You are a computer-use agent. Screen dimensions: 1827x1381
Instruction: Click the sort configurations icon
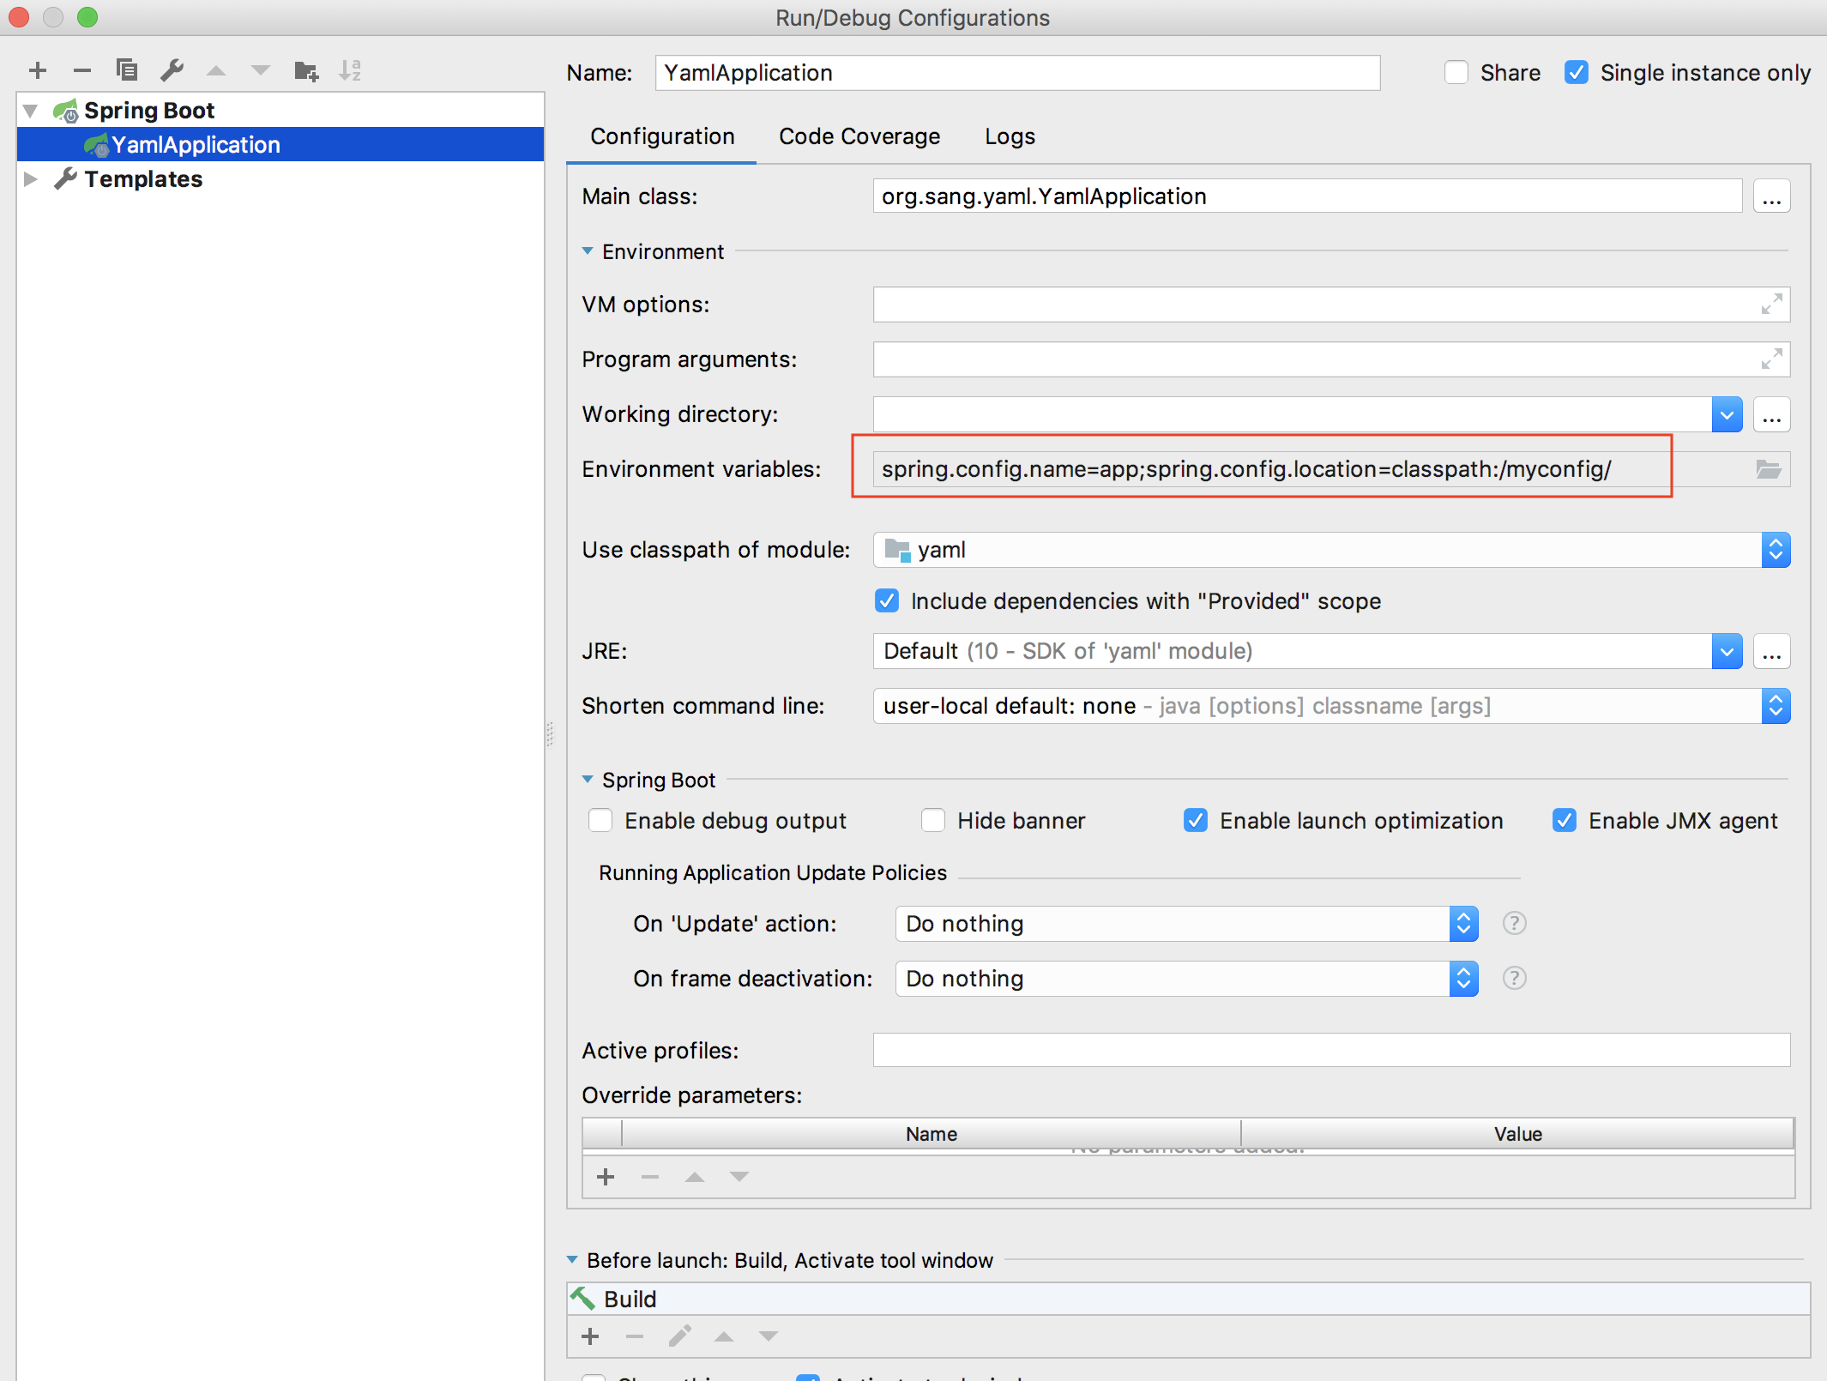coord(353,71)
